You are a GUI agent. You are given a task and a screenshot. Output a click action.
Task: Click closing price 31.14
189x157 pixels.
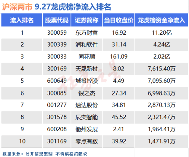pyautogui.click(x=119, y=44)
